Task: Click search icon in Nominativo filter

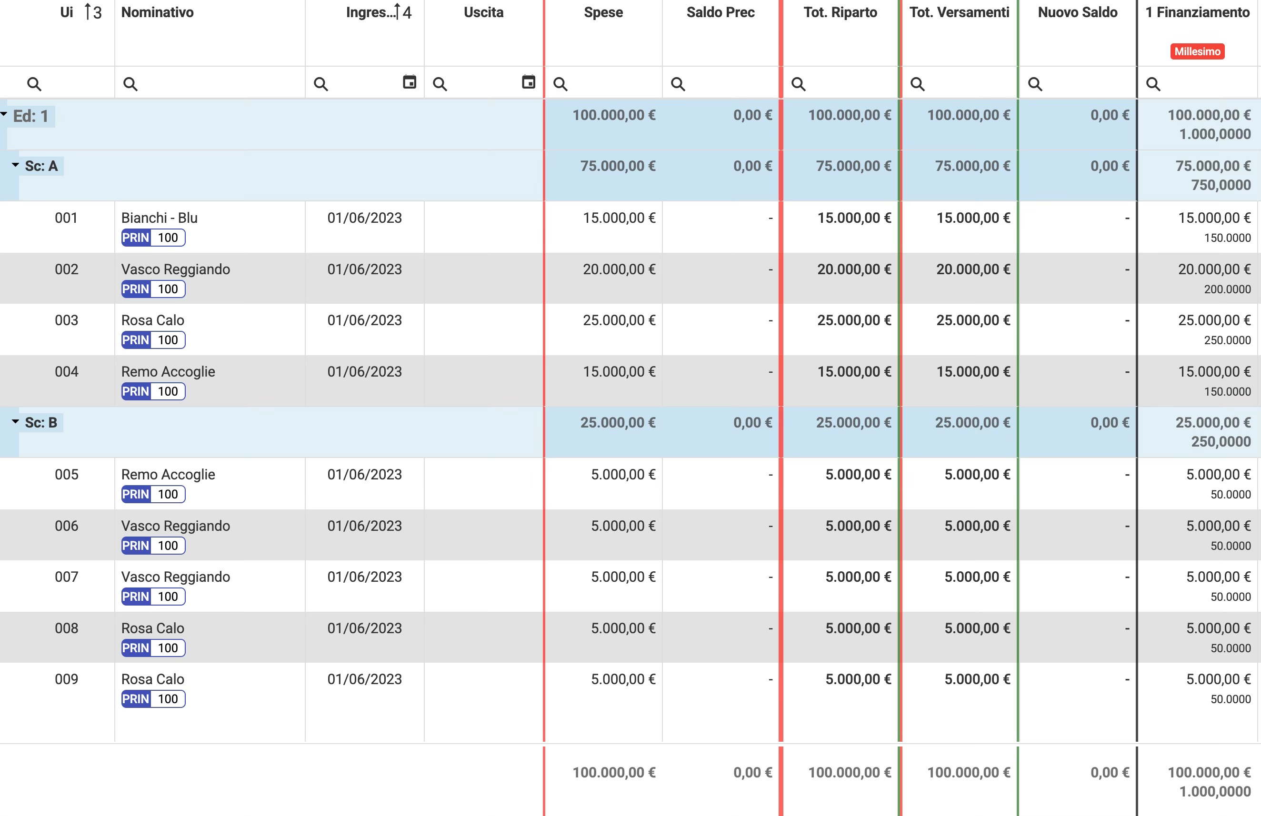Action: tap(130, 84)
